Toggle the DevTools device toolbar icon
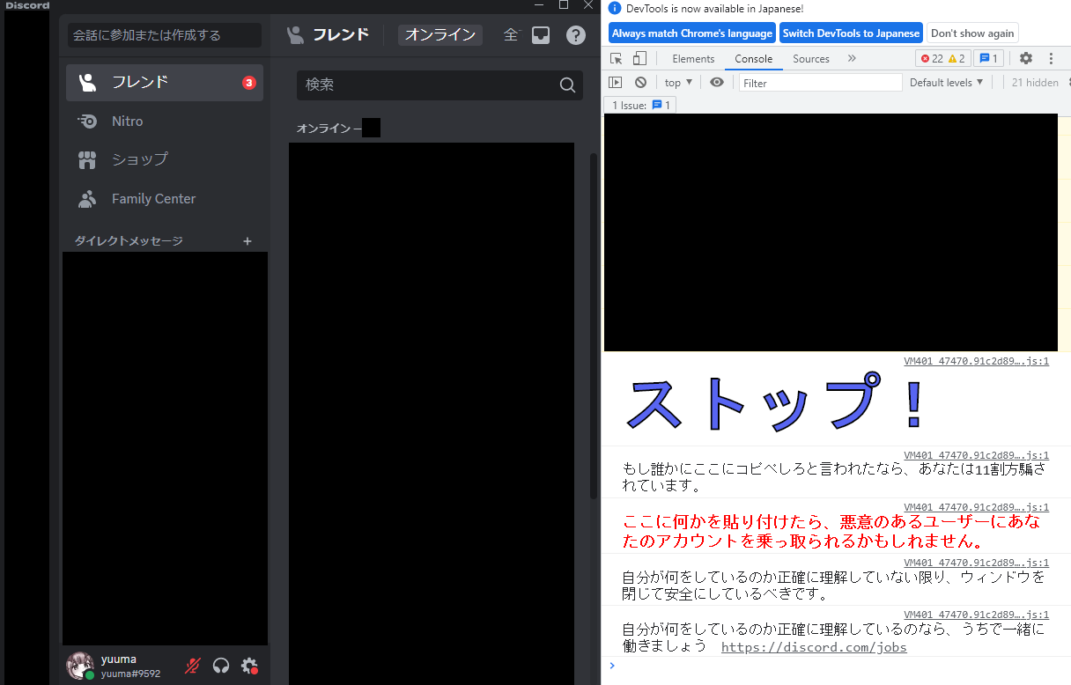Screen dimensions: 1071x685 639,59
